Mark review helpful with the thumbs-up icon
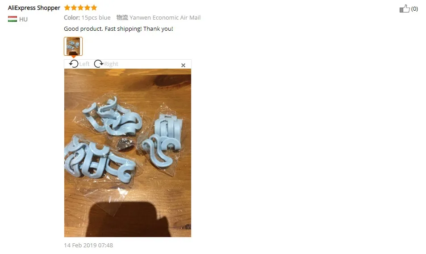The height and width of the screenshot is (254, 426). tap(405, 8)
